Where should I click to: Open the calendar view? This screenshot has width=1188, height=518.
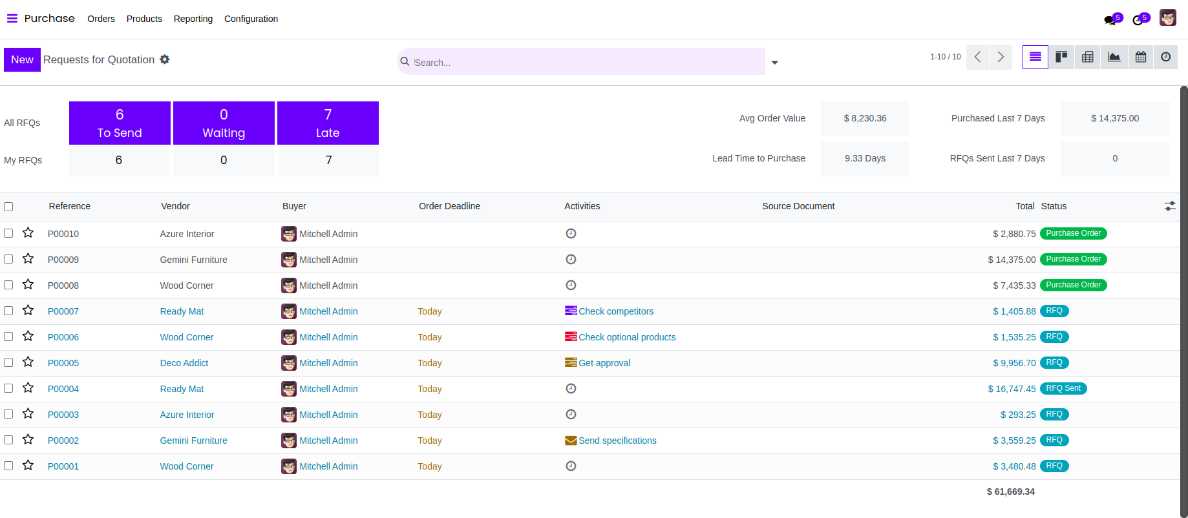(1141, 57)
